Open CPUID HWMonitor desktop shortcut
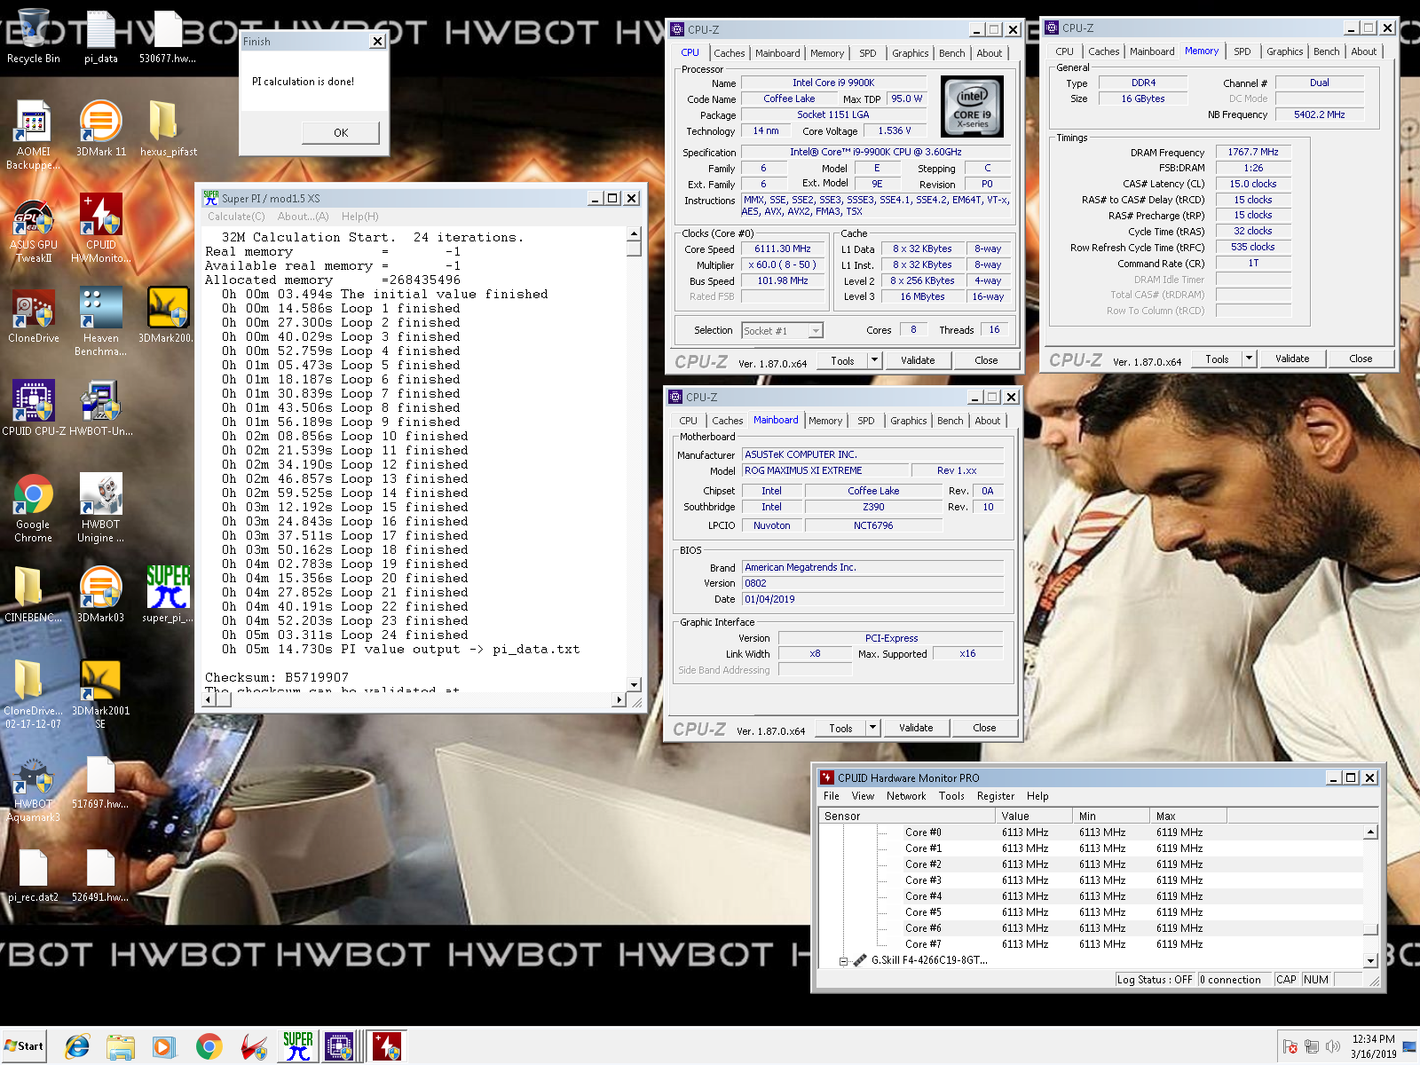This screenshot has height=1065, width=1420. point(100,228)
